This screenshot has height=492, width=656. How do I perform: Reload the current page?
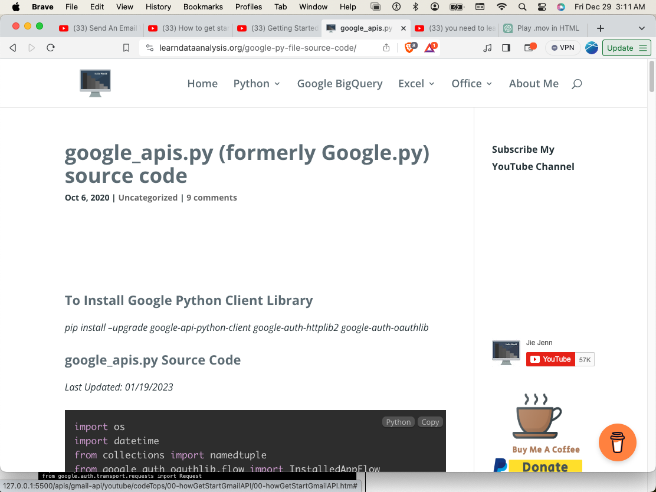click(51, 48)
